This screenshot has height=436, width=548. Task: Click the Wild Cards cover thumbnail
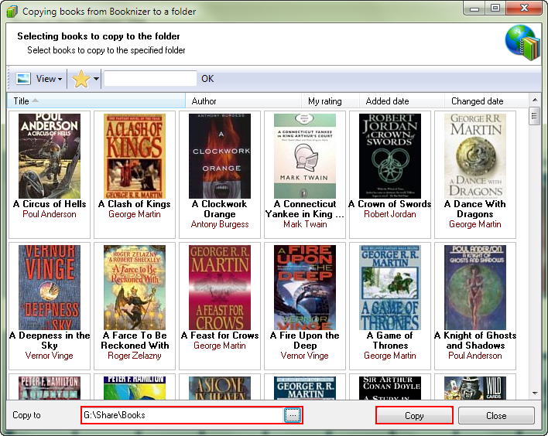tap(475, 388)
